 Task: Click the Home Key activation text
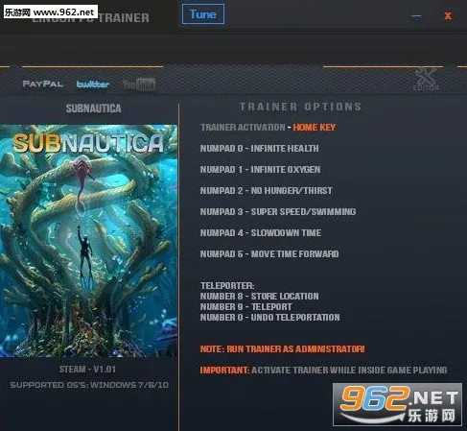click(315, 128)
